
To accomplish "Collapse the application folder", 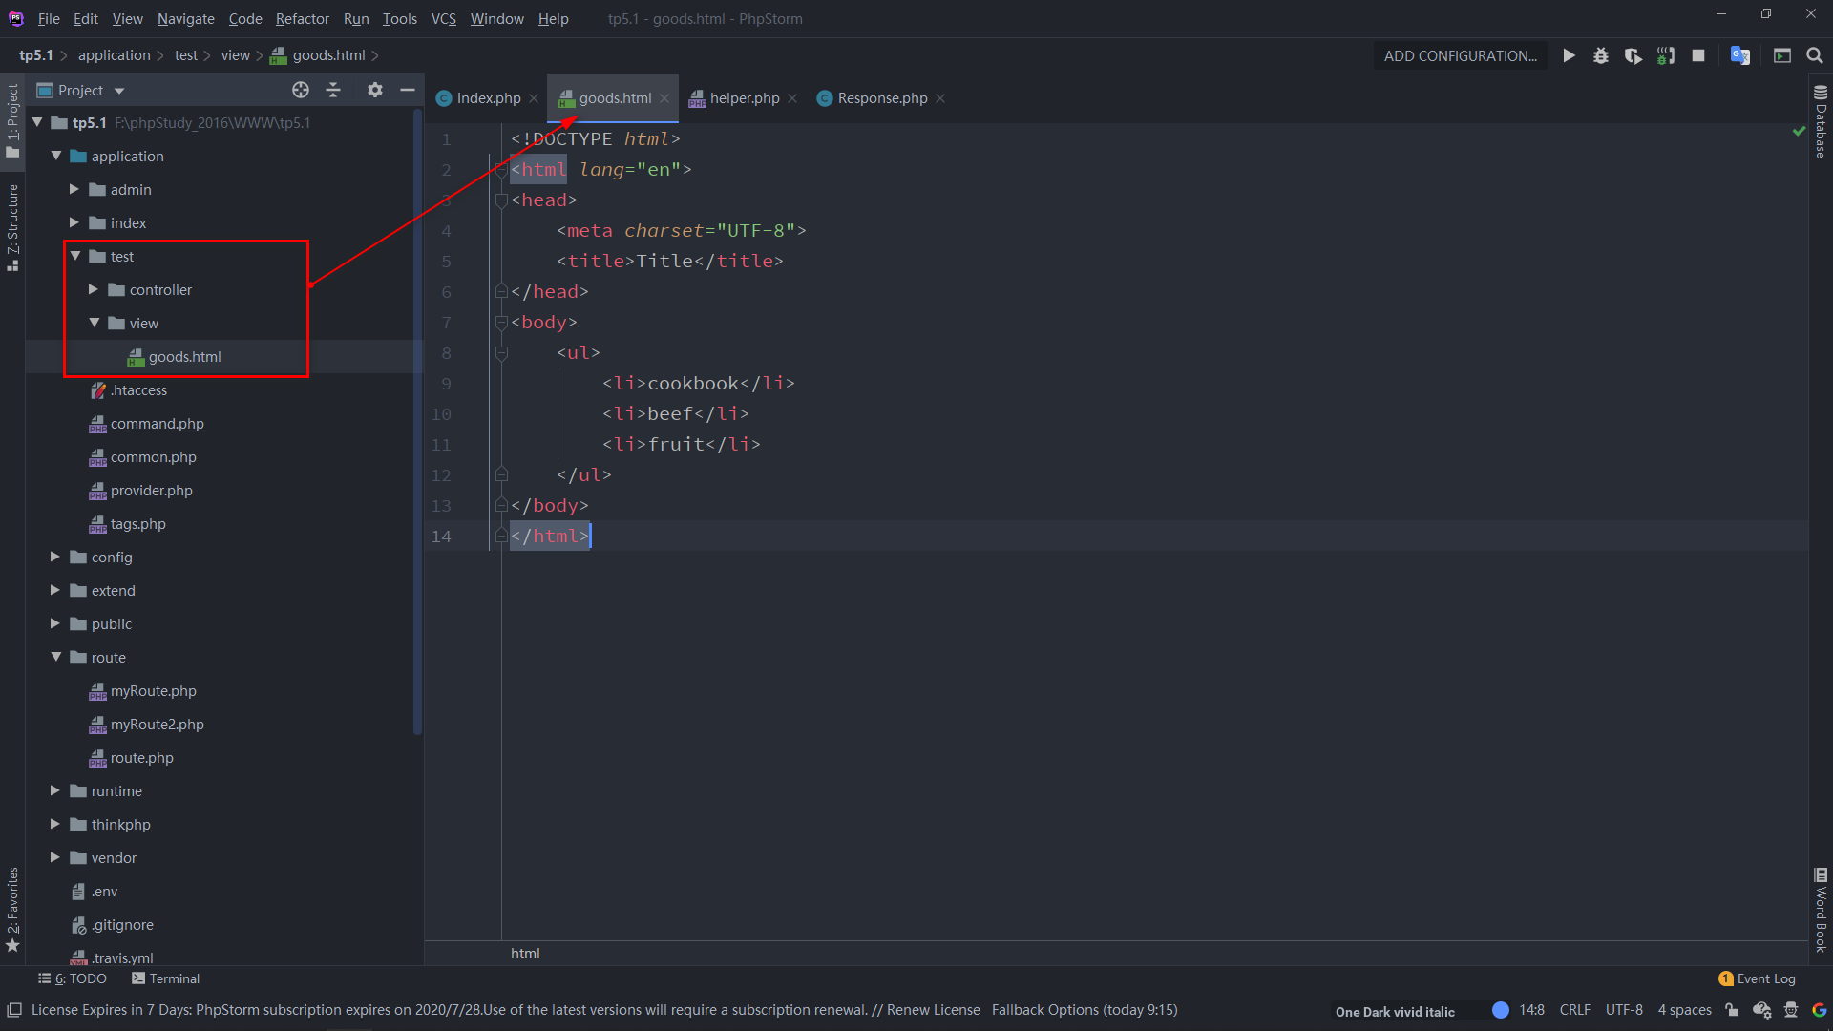I will point(56,156).
